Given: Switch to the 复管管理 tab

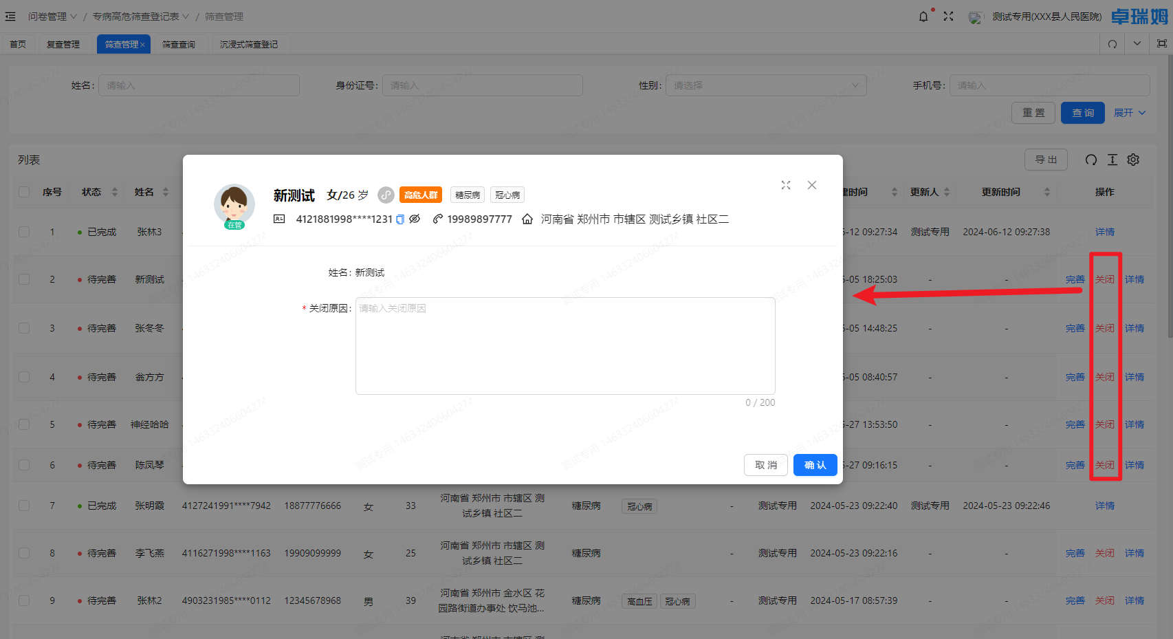Looking at the screenshot, I should pos(63,44).
